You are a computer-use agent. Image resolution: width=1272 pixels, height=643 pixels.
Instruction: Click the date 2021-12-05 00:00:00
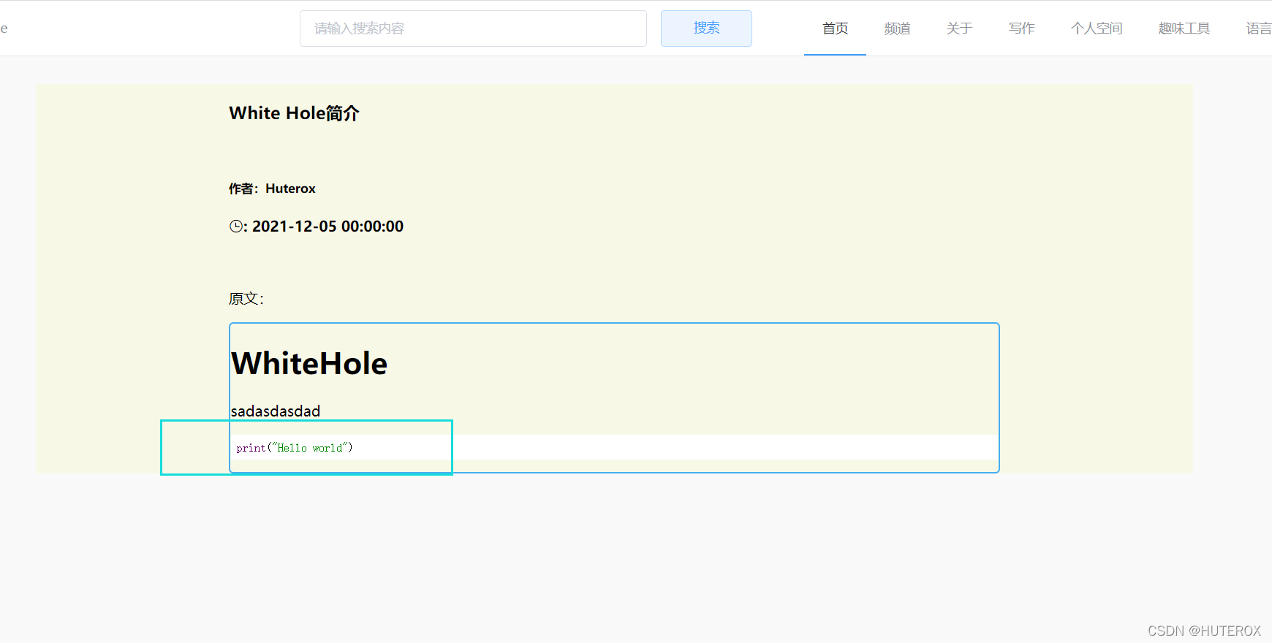coord(328,227)
